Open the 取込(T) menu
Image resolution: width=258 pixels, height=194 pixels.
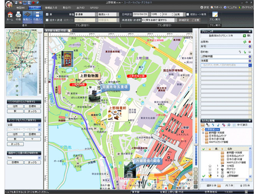[x=67, y=8]
